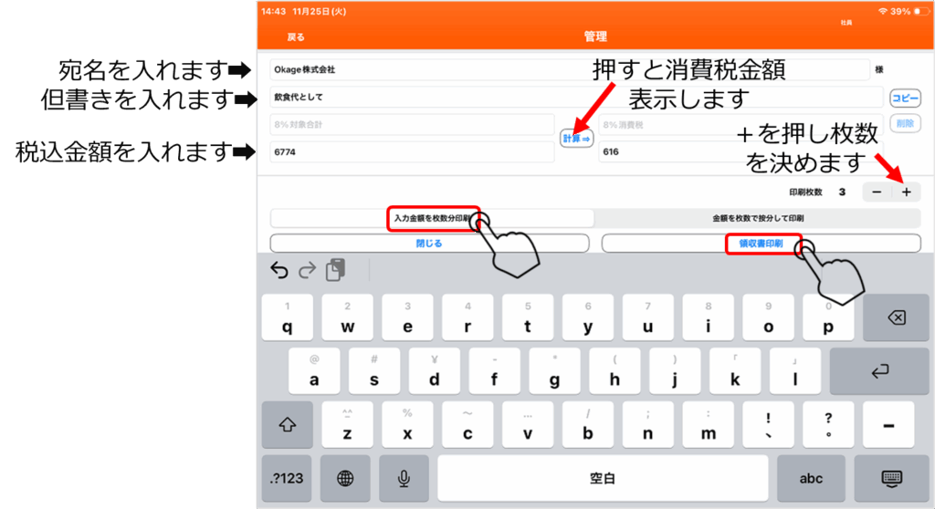
Task: Tap the microphone dictation key
Action: tap(404, 478)
